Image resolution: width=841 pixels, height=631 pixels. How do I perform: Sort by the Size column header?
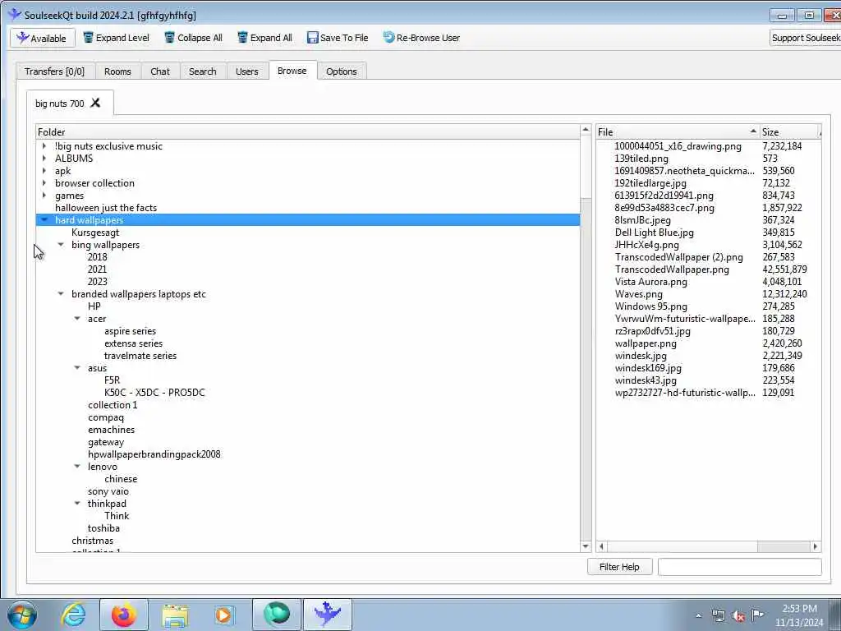pos(790,132)
